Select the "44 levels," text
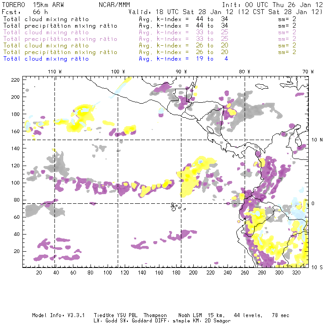The height and width of the screenshot is (325, 325). pos(248,315)
